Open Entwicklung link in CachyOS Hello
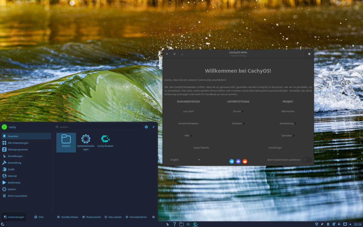The width and height of the screenshot is (363, 227). click(x=288, y=123)
